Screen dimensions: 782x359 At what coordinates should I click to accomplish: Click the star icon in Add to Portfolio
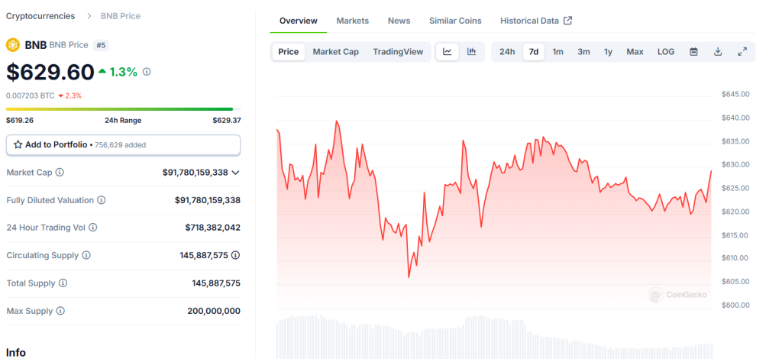point(18,144)
